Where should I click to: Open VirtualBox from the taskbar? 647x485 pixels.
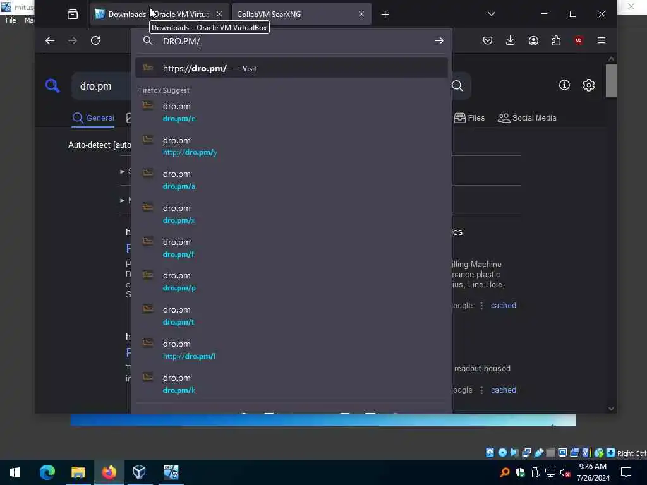point(140,472)
